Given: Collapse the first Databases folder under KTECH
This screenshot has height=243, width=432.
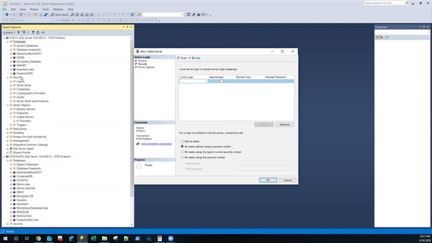Looking at the screenshot, I should click(x=7, y=42).
